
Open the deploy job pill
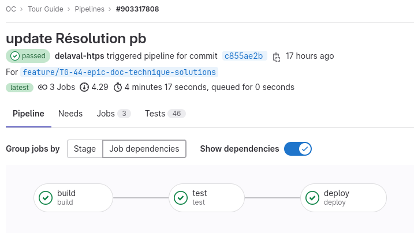tap(344, 198)
